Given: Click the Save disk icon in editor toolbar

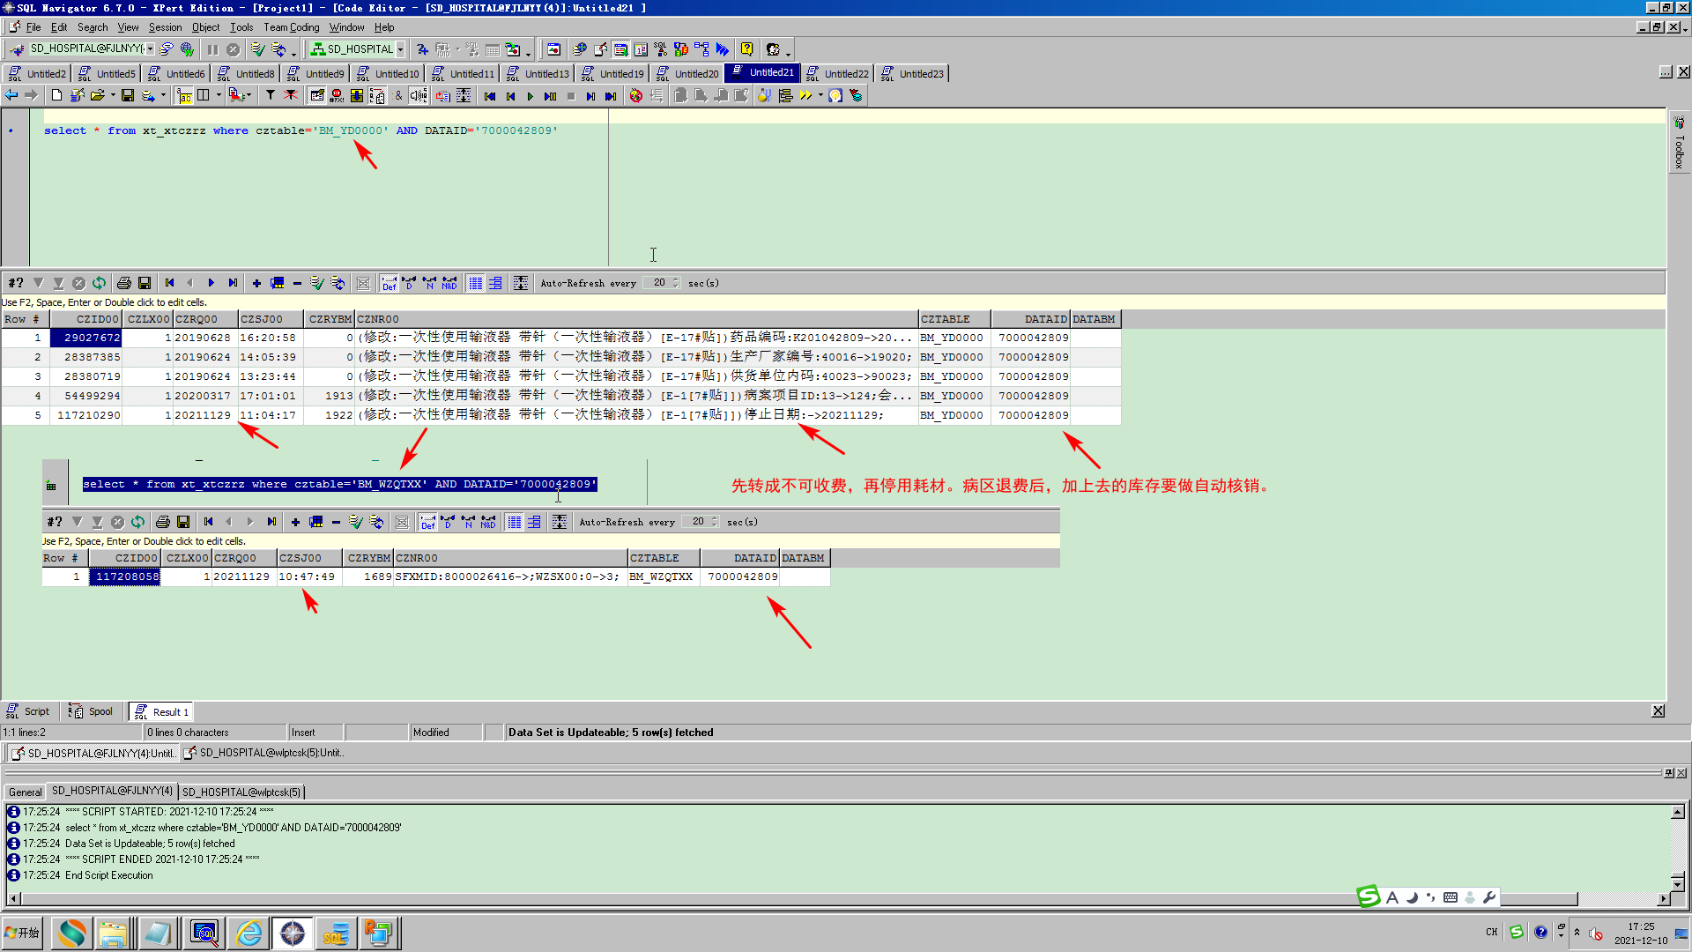Looking at the screenshot, I should coord(128,95).
